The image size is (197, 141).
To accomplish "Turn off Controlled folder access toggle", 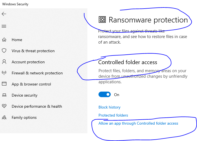I will [x=105, y=94].
